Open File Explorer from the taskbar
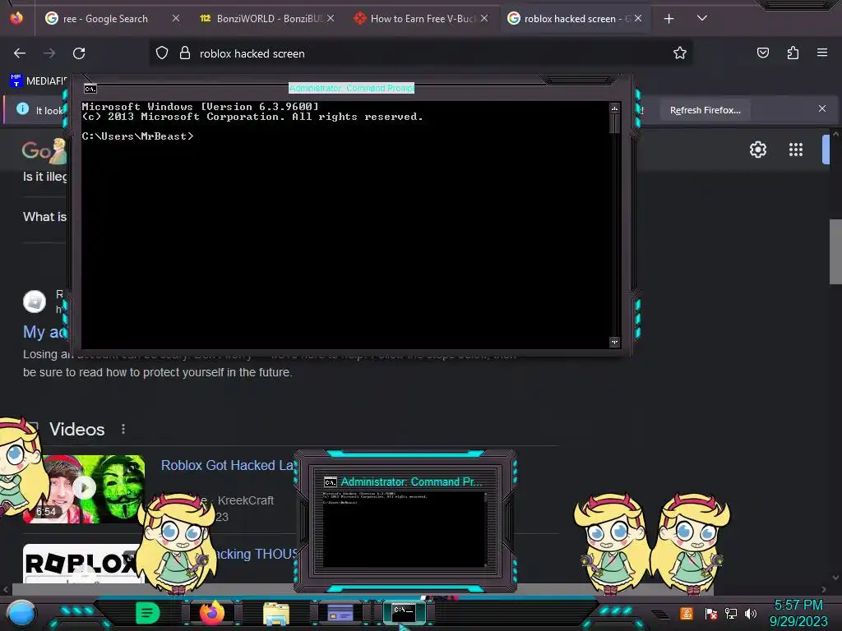Image resolution: width=842 pixels, height=631 pixels. pyautogui.click(x=276, y=613)
